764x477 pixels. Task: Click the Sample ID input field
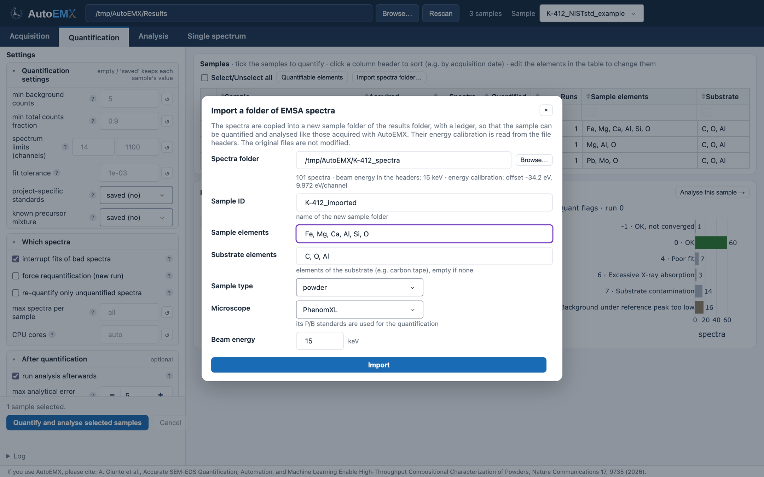click(424, 203)
